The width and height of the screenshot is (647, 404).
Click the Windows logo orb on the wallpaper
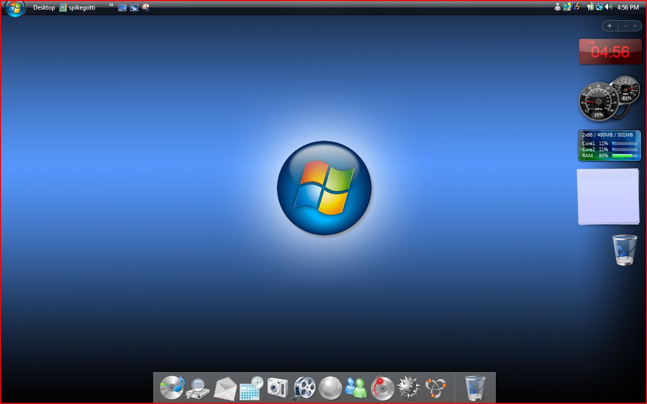coord(324,188)
